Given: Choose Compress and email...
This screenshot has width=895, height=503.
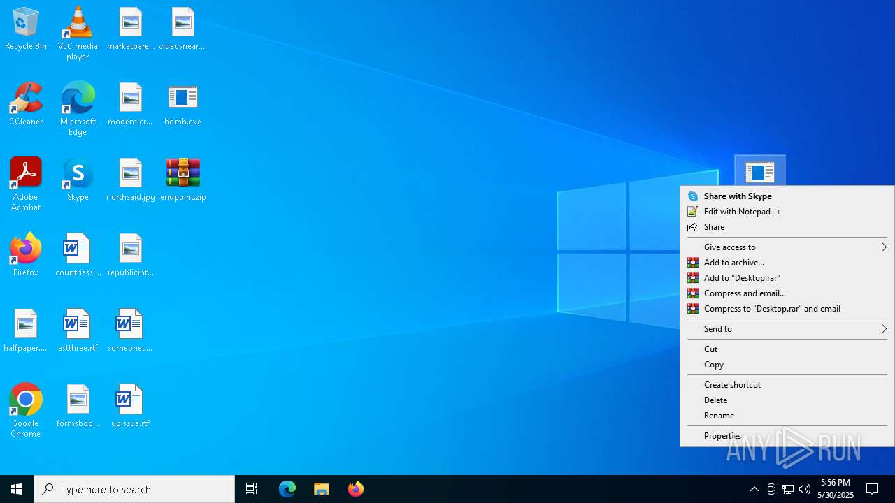Looking at the screenshot, I should [x=787, y=293].
